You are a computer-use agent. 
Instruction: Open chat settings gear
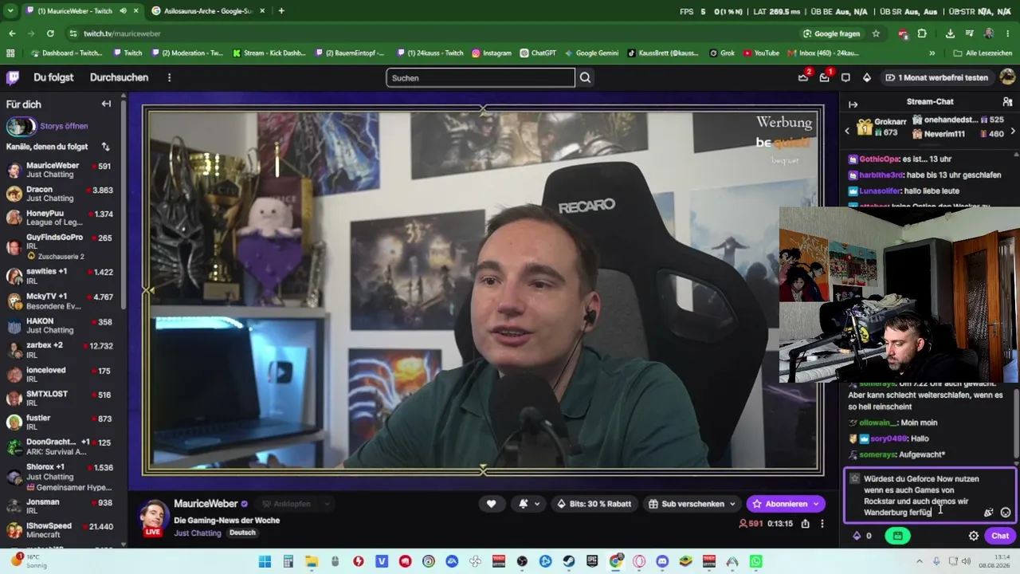974,536
